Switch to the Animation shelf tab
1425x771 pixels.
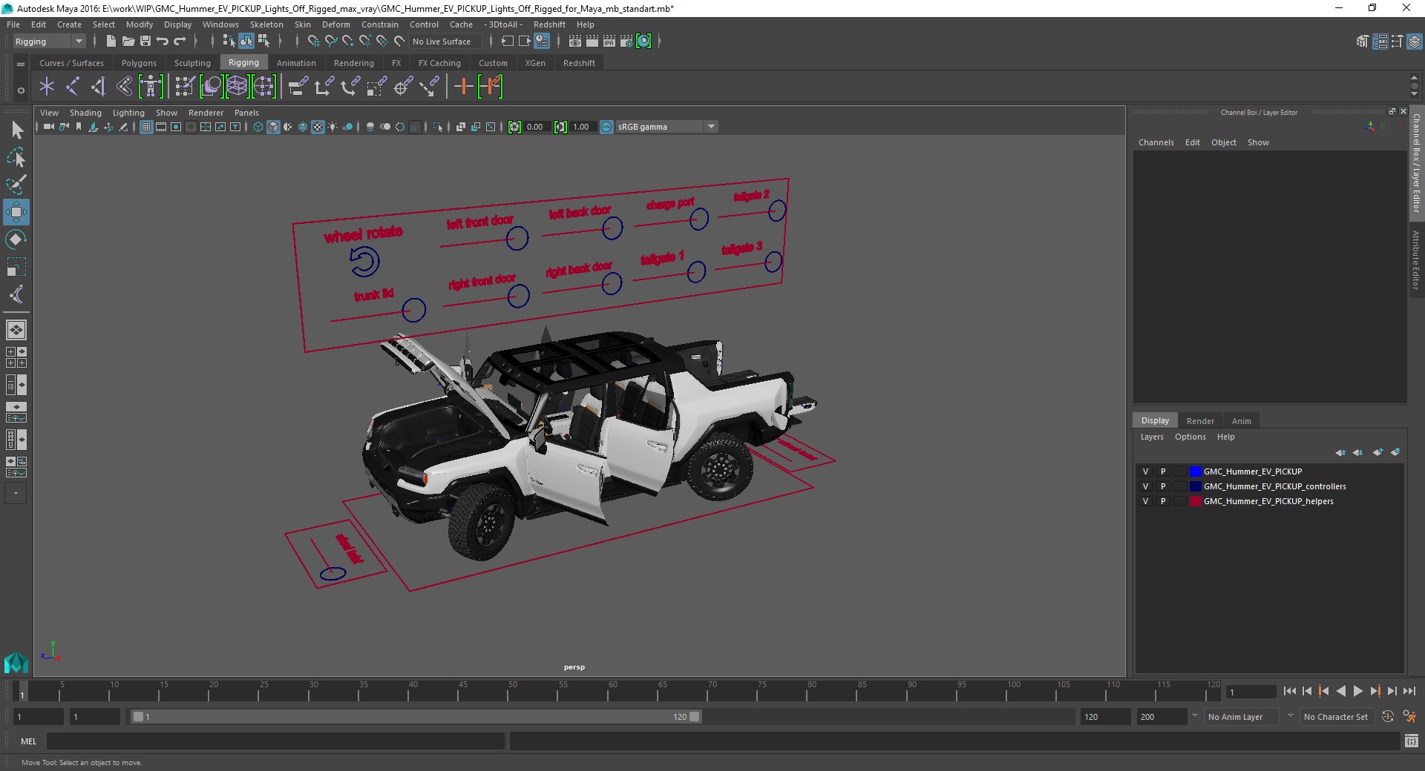coord(296,63)
